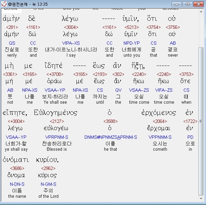Click the Greek lemma ὁράω
Screen dimensions: 206x205
pos(54,81)
